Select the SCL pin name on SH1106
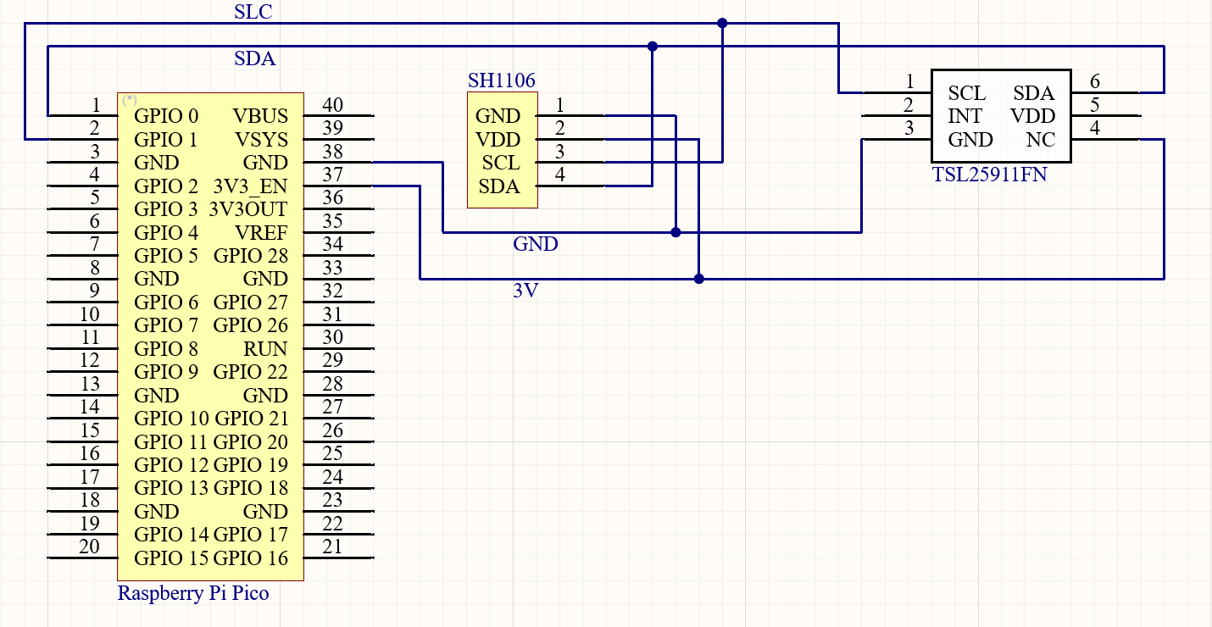Image resolution: width=1212 pixels, height=627 pixels. click(x=501, y=163)
